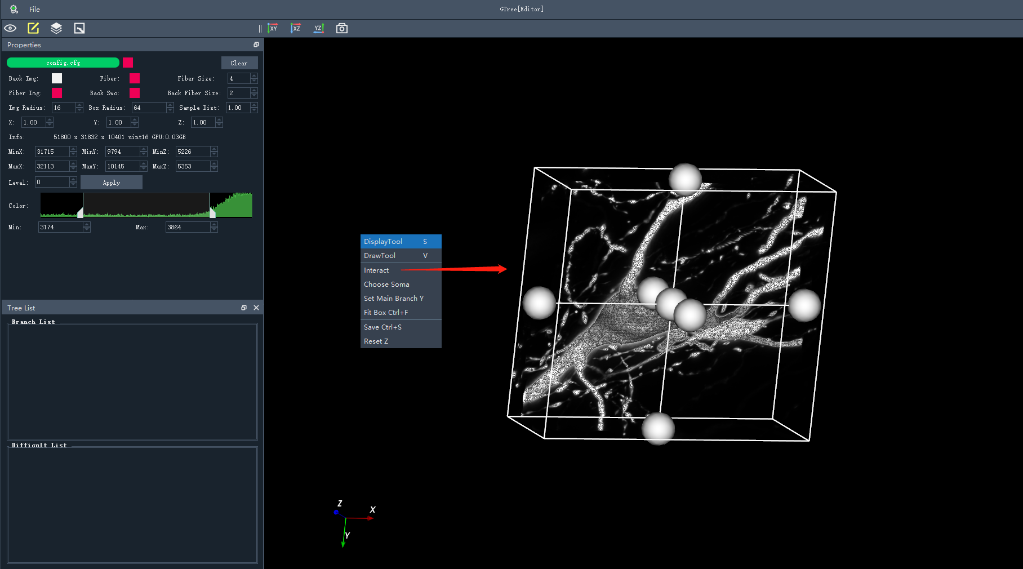Image resolution: width=1023 pixels, height=569 pixels.
Task: Pick the Back Img white color swatch
Action: [x=57, y=78]
